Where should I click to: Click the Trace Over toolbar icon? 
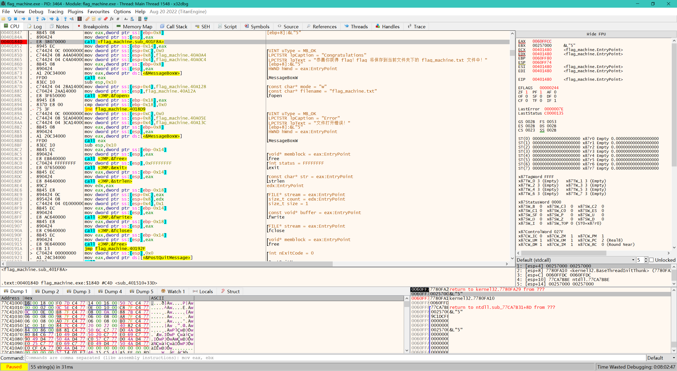click(57, 19)
